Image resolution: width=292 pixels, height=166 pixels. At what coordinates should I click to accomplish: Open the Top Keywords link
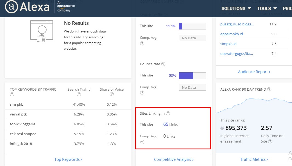click(68, 159)
